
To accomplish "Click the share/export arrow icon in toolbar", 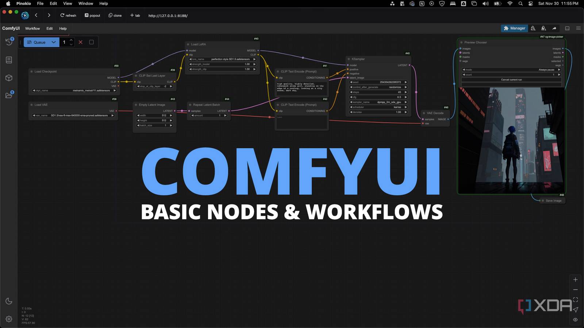I will (x=554, y=28).
